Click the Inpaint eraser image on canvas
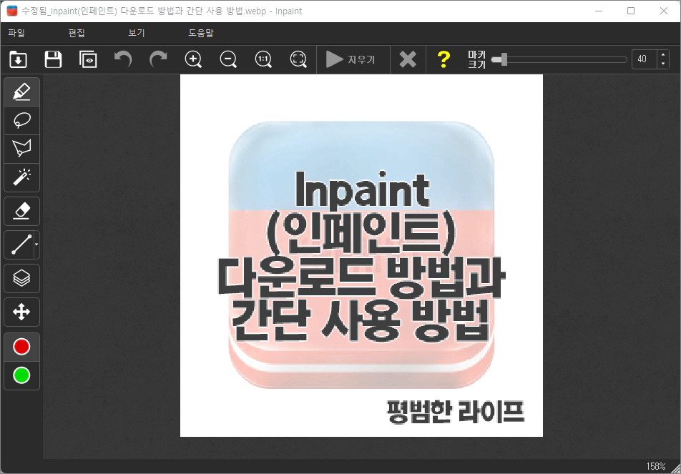 click(x=361, y=255)
